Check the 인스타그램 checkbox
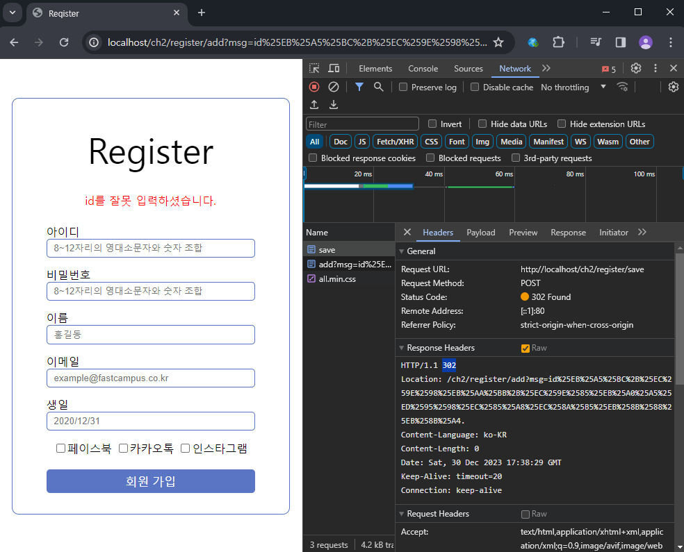This screenshot has height=552, width=684. pyautogui.click(x=186, y=449)
